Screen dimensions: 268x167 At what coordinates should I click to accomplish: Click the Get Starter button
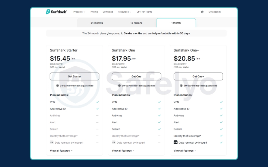coord(74,76)
